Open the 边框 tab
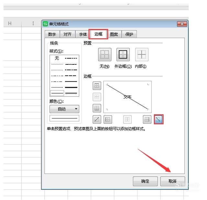 click(98, 34)
